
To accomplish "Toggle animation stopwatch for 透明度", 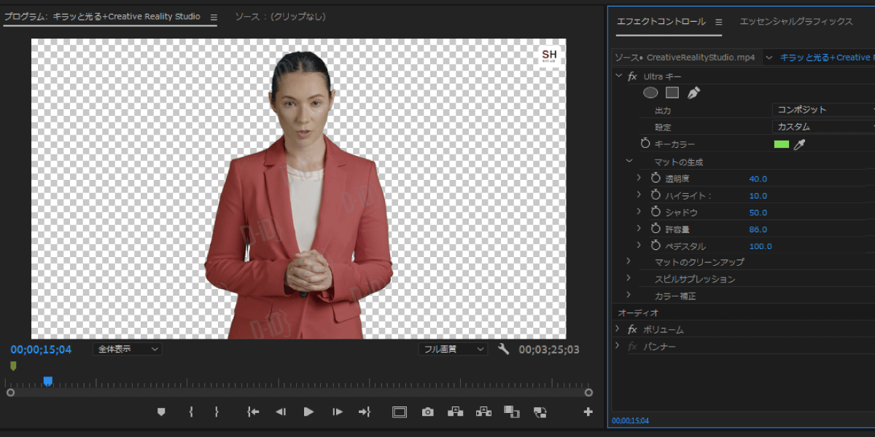I will (656, 178).
